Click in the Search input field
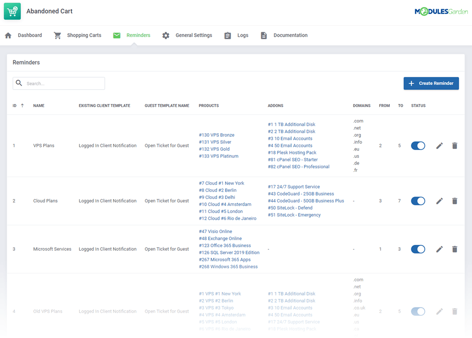The height and width of the screenshot is (338, 472). click(x=59, y=83)
